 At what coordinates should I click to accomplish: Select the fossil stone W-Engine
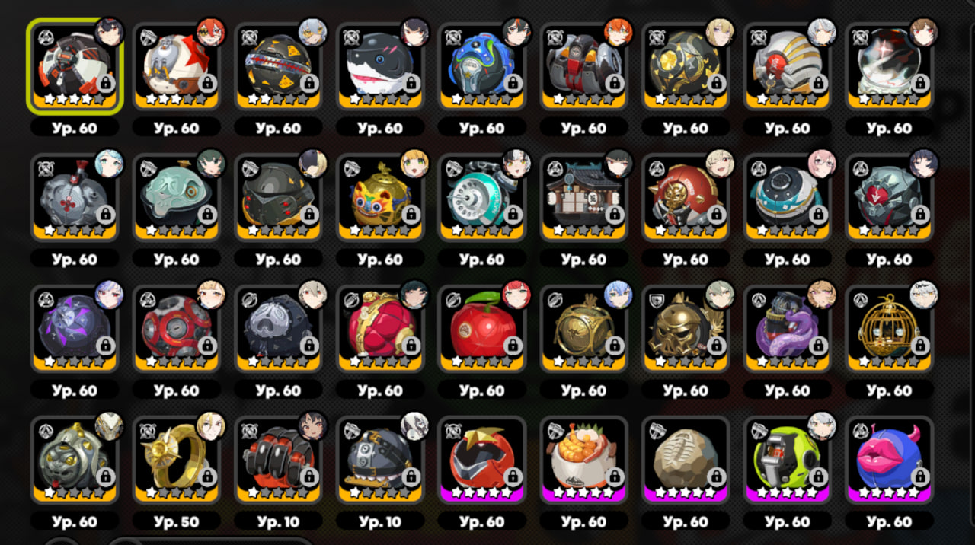point(686,460)
